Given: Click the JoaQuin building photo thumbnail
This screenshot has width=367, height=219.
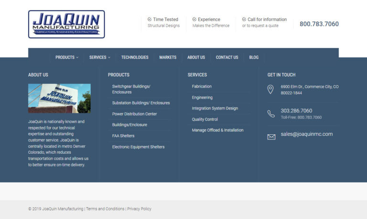Looking at the screenshot, I should tap(59, 98).
